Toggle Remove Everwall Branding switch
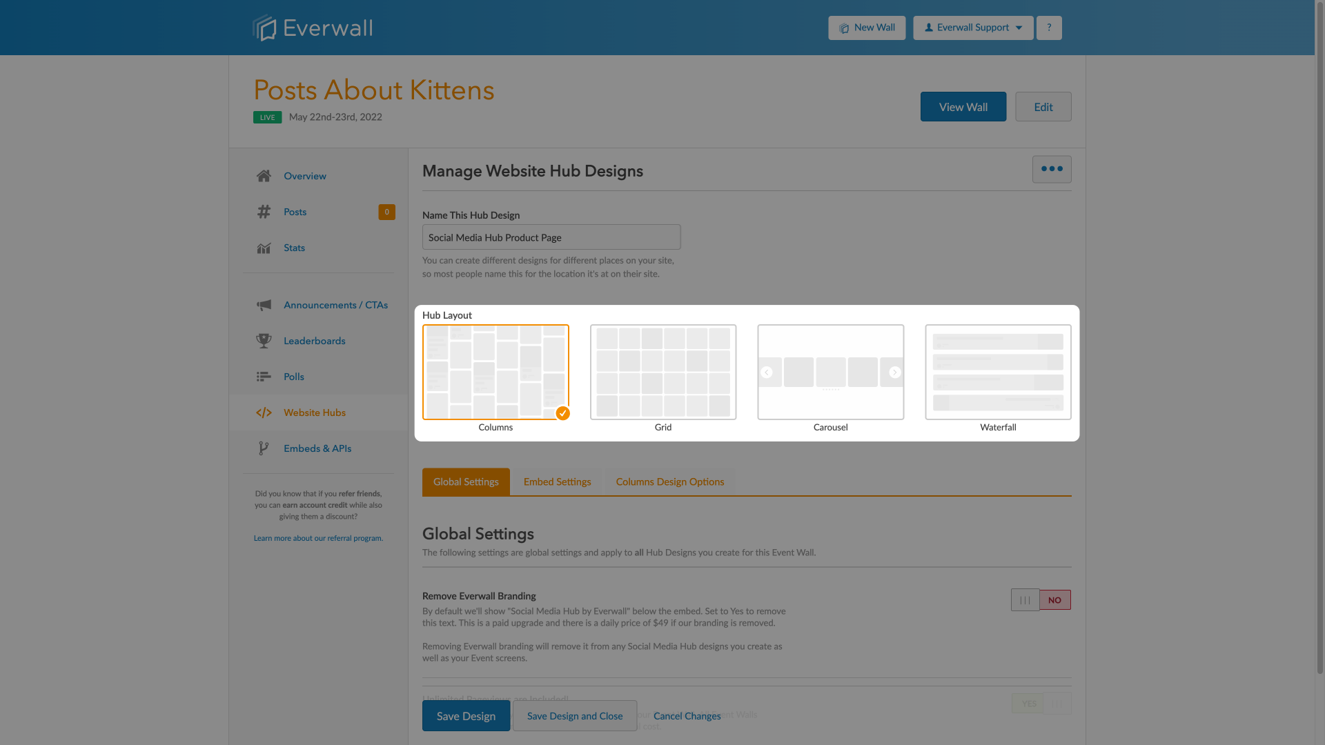The image size is (1325, 745). 1041,600
